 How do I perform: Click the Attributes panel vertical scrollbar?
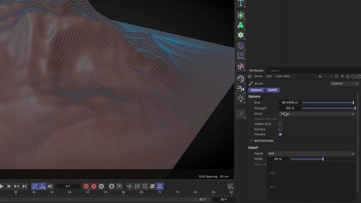358,143
